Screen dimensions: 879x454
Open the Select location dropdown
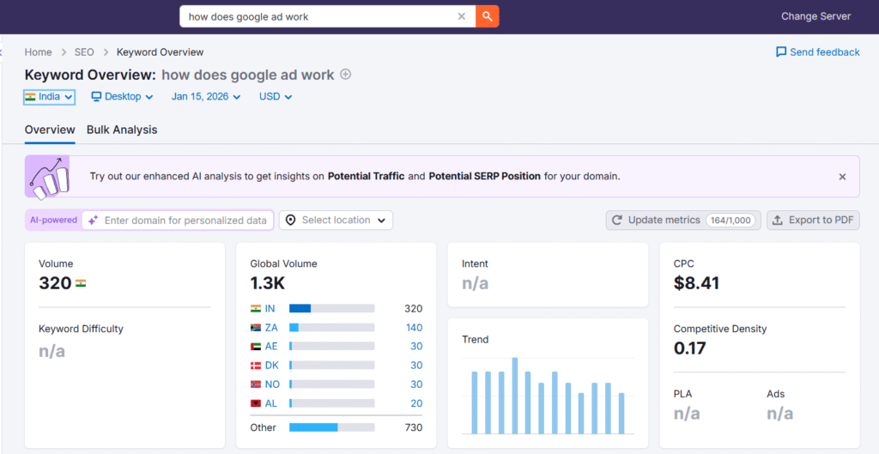coord(336,221)
